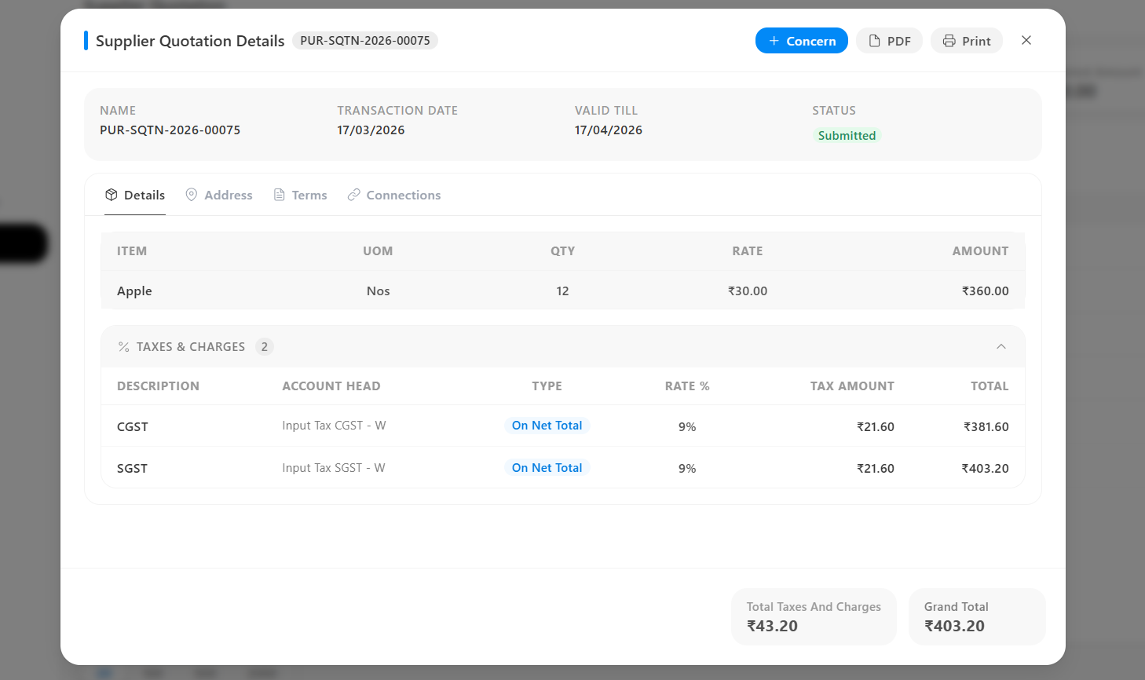
Task: Click Input Tax CGST - W account head
Action: coord(334,426)
